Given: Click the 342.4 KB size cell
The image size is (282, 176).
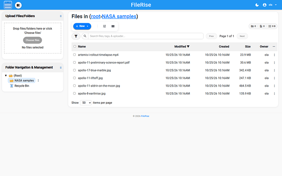Looking at the screenshot, I should 245,70.
